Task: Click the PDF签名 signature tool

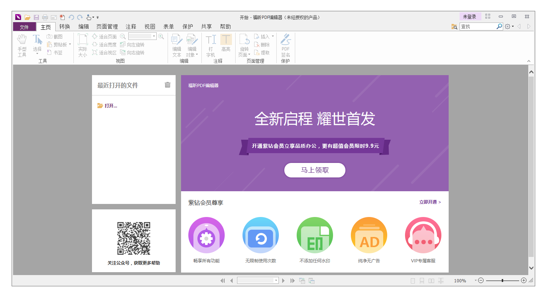Action: (x=285, y=46)
